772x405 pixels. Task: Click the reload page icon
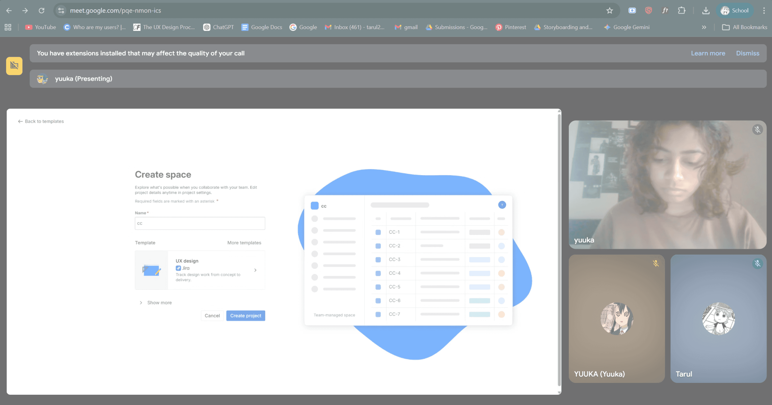[41, 11]
